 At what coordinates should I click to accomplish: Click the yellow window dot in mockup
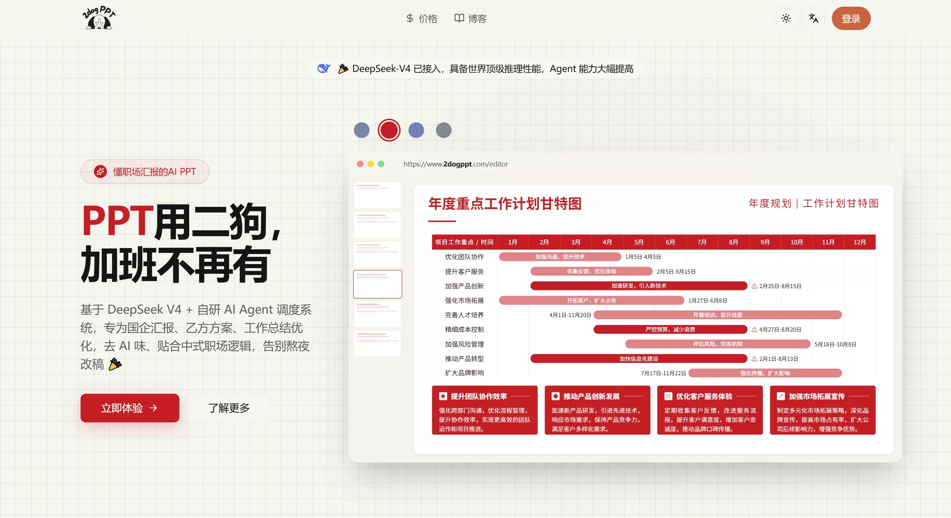click(x=370, y=164)
